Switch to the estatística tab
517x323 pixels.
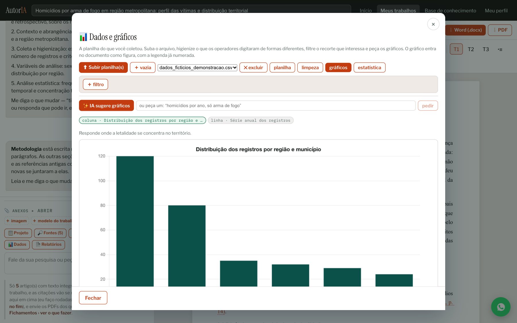pos(369,67)
